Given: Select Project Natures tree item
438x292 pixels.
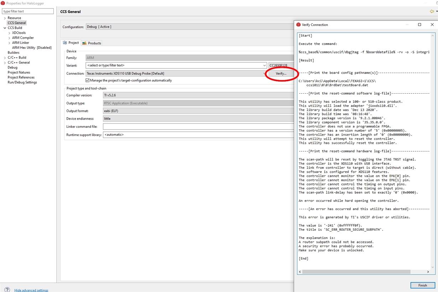Looking at the screenshot, I should point(19,72).
